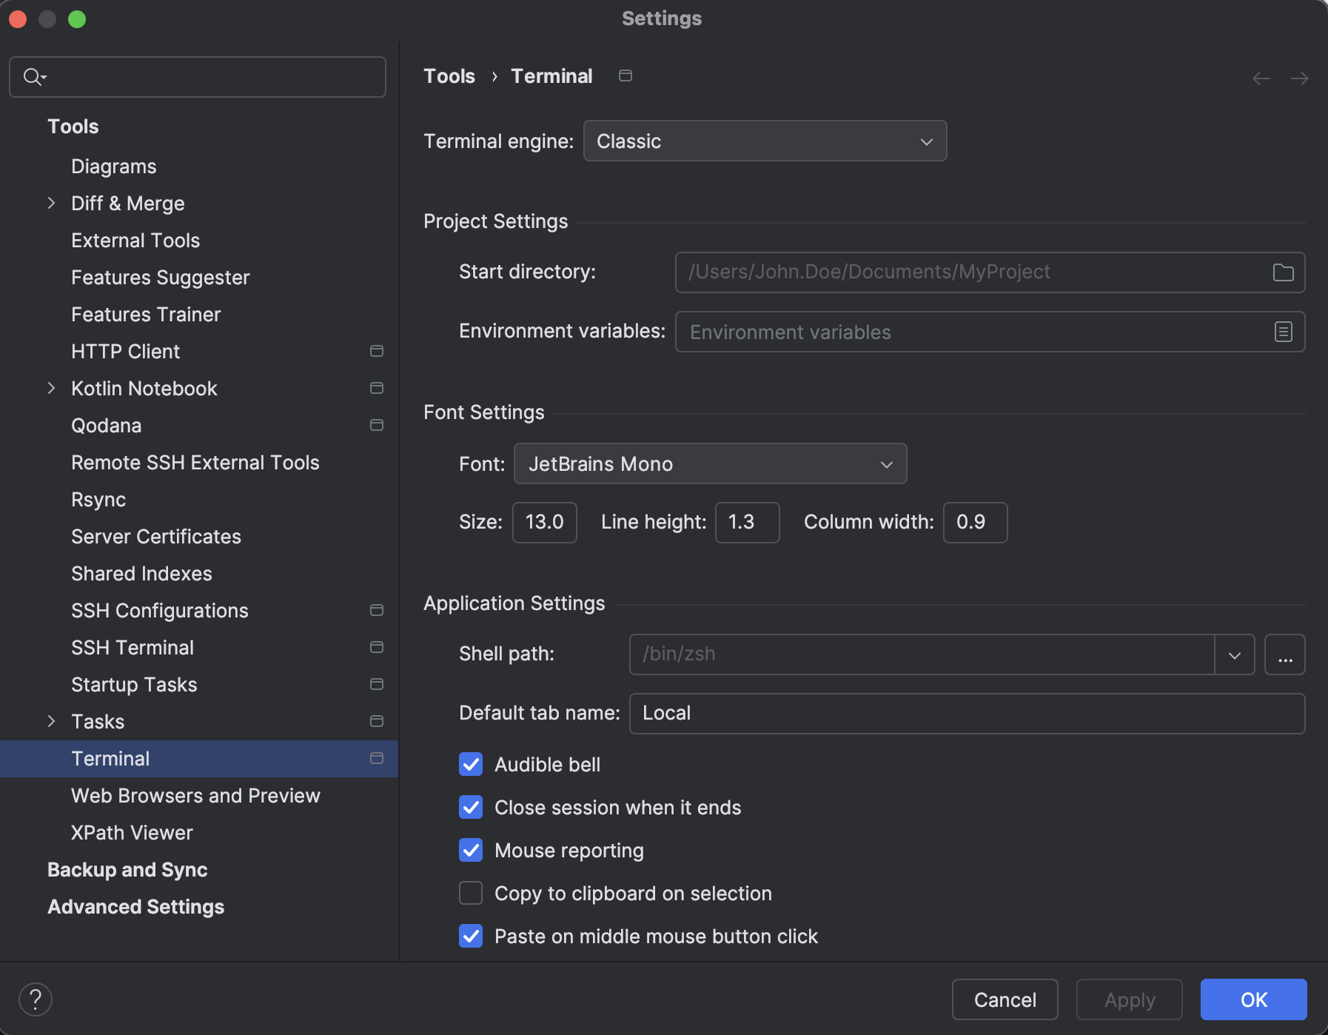Select SSH Configurations in the sidebar

click(x=160, y=610)
